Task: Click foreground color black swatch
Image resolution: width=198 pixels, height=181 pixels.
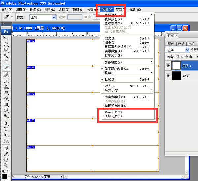Action: (x=5, y=177)
